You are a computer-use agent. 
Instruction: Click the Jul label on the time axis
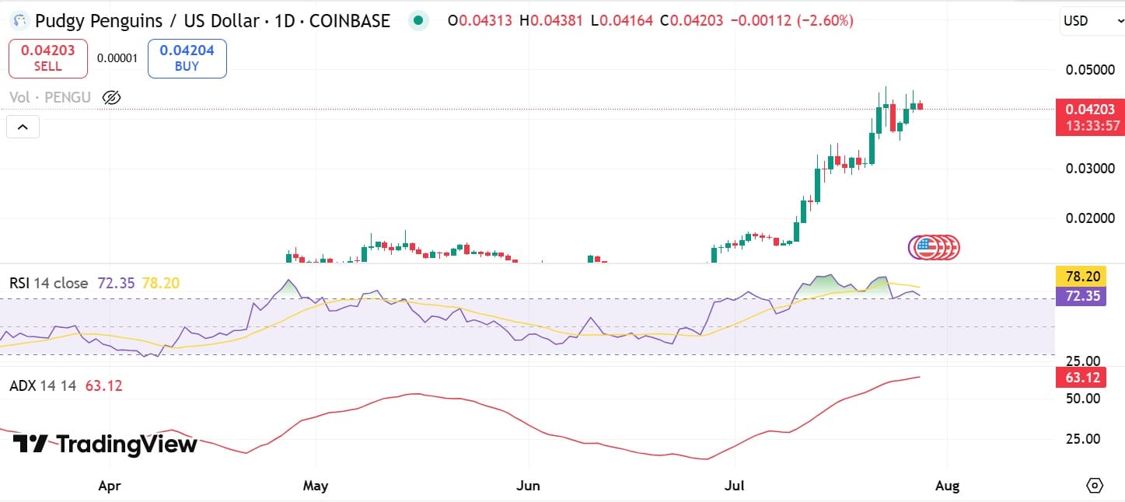pos(734,485)
